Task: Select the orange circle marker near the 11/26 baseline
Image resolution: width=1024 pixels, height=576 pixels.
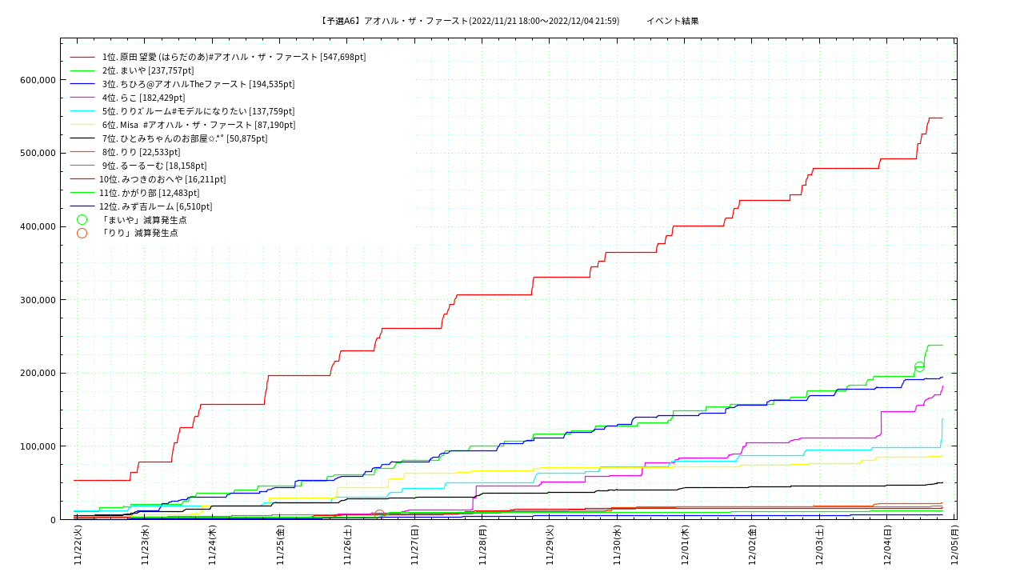Action: coord(379,514)
